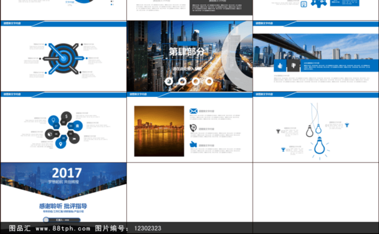Click the dark trophy beside 02
This screenshot has width=379, height=234.
point(278,131)
